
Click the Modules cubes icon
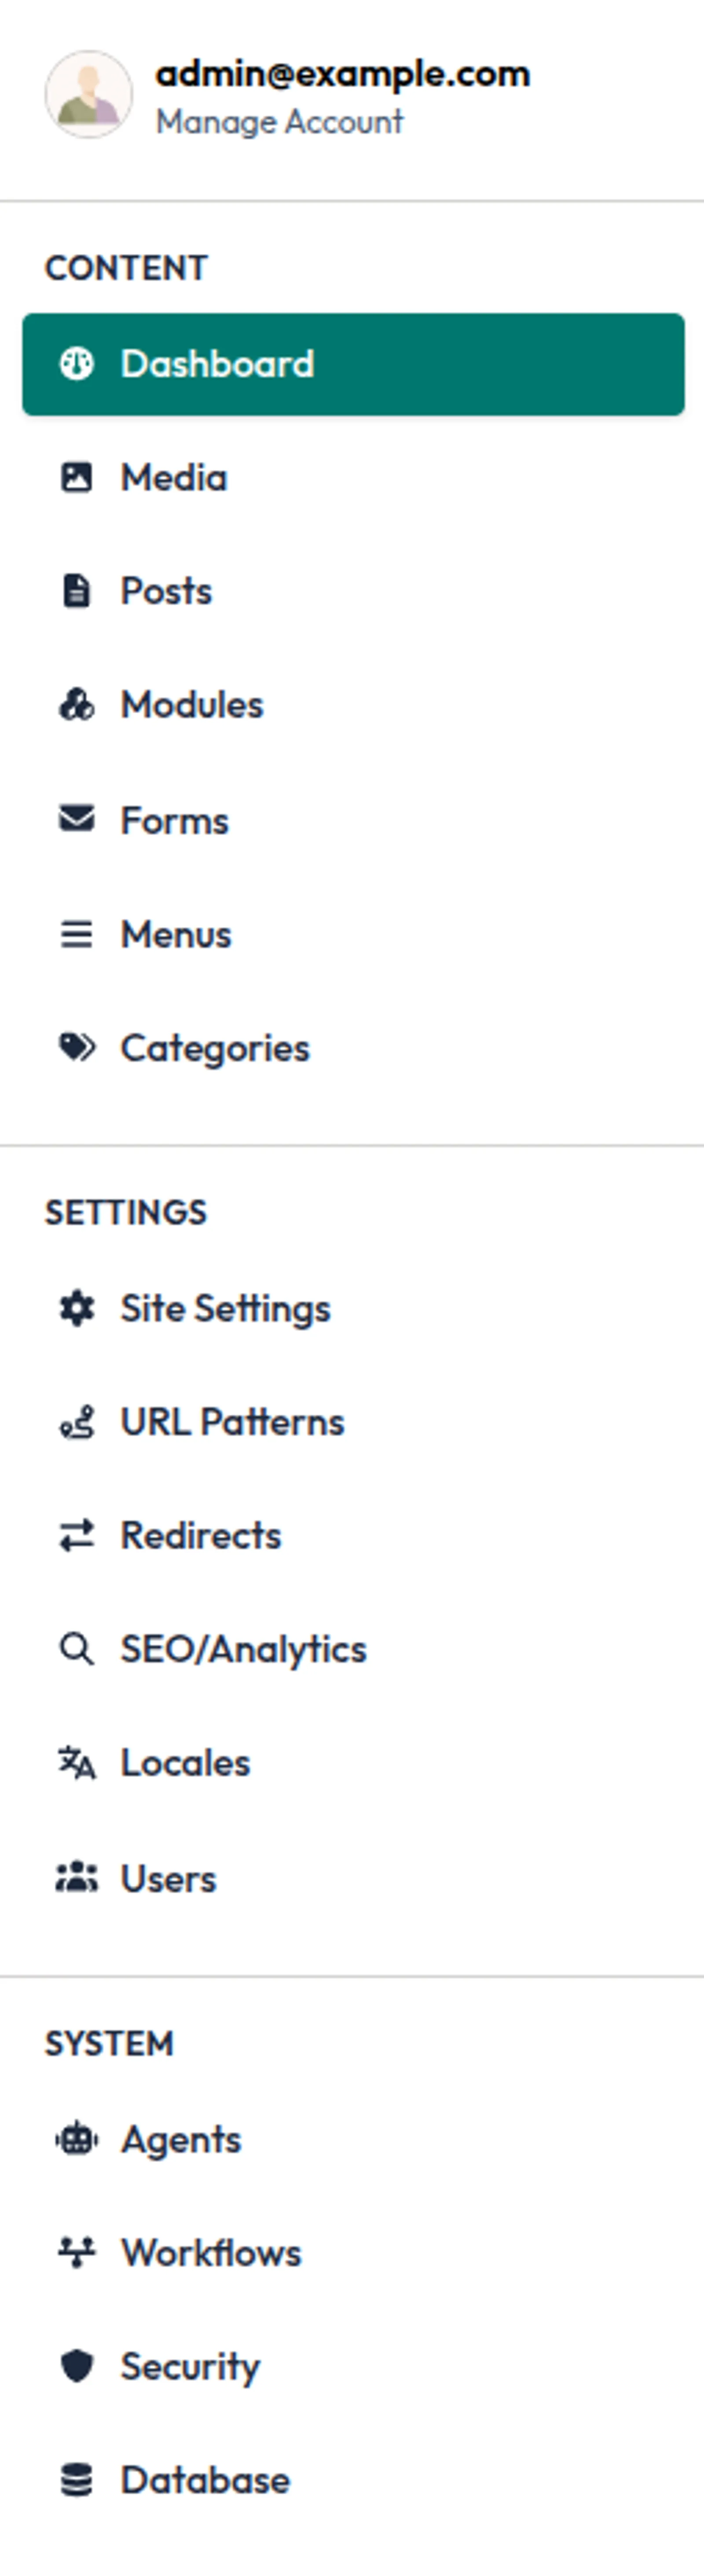pos(77,705)
